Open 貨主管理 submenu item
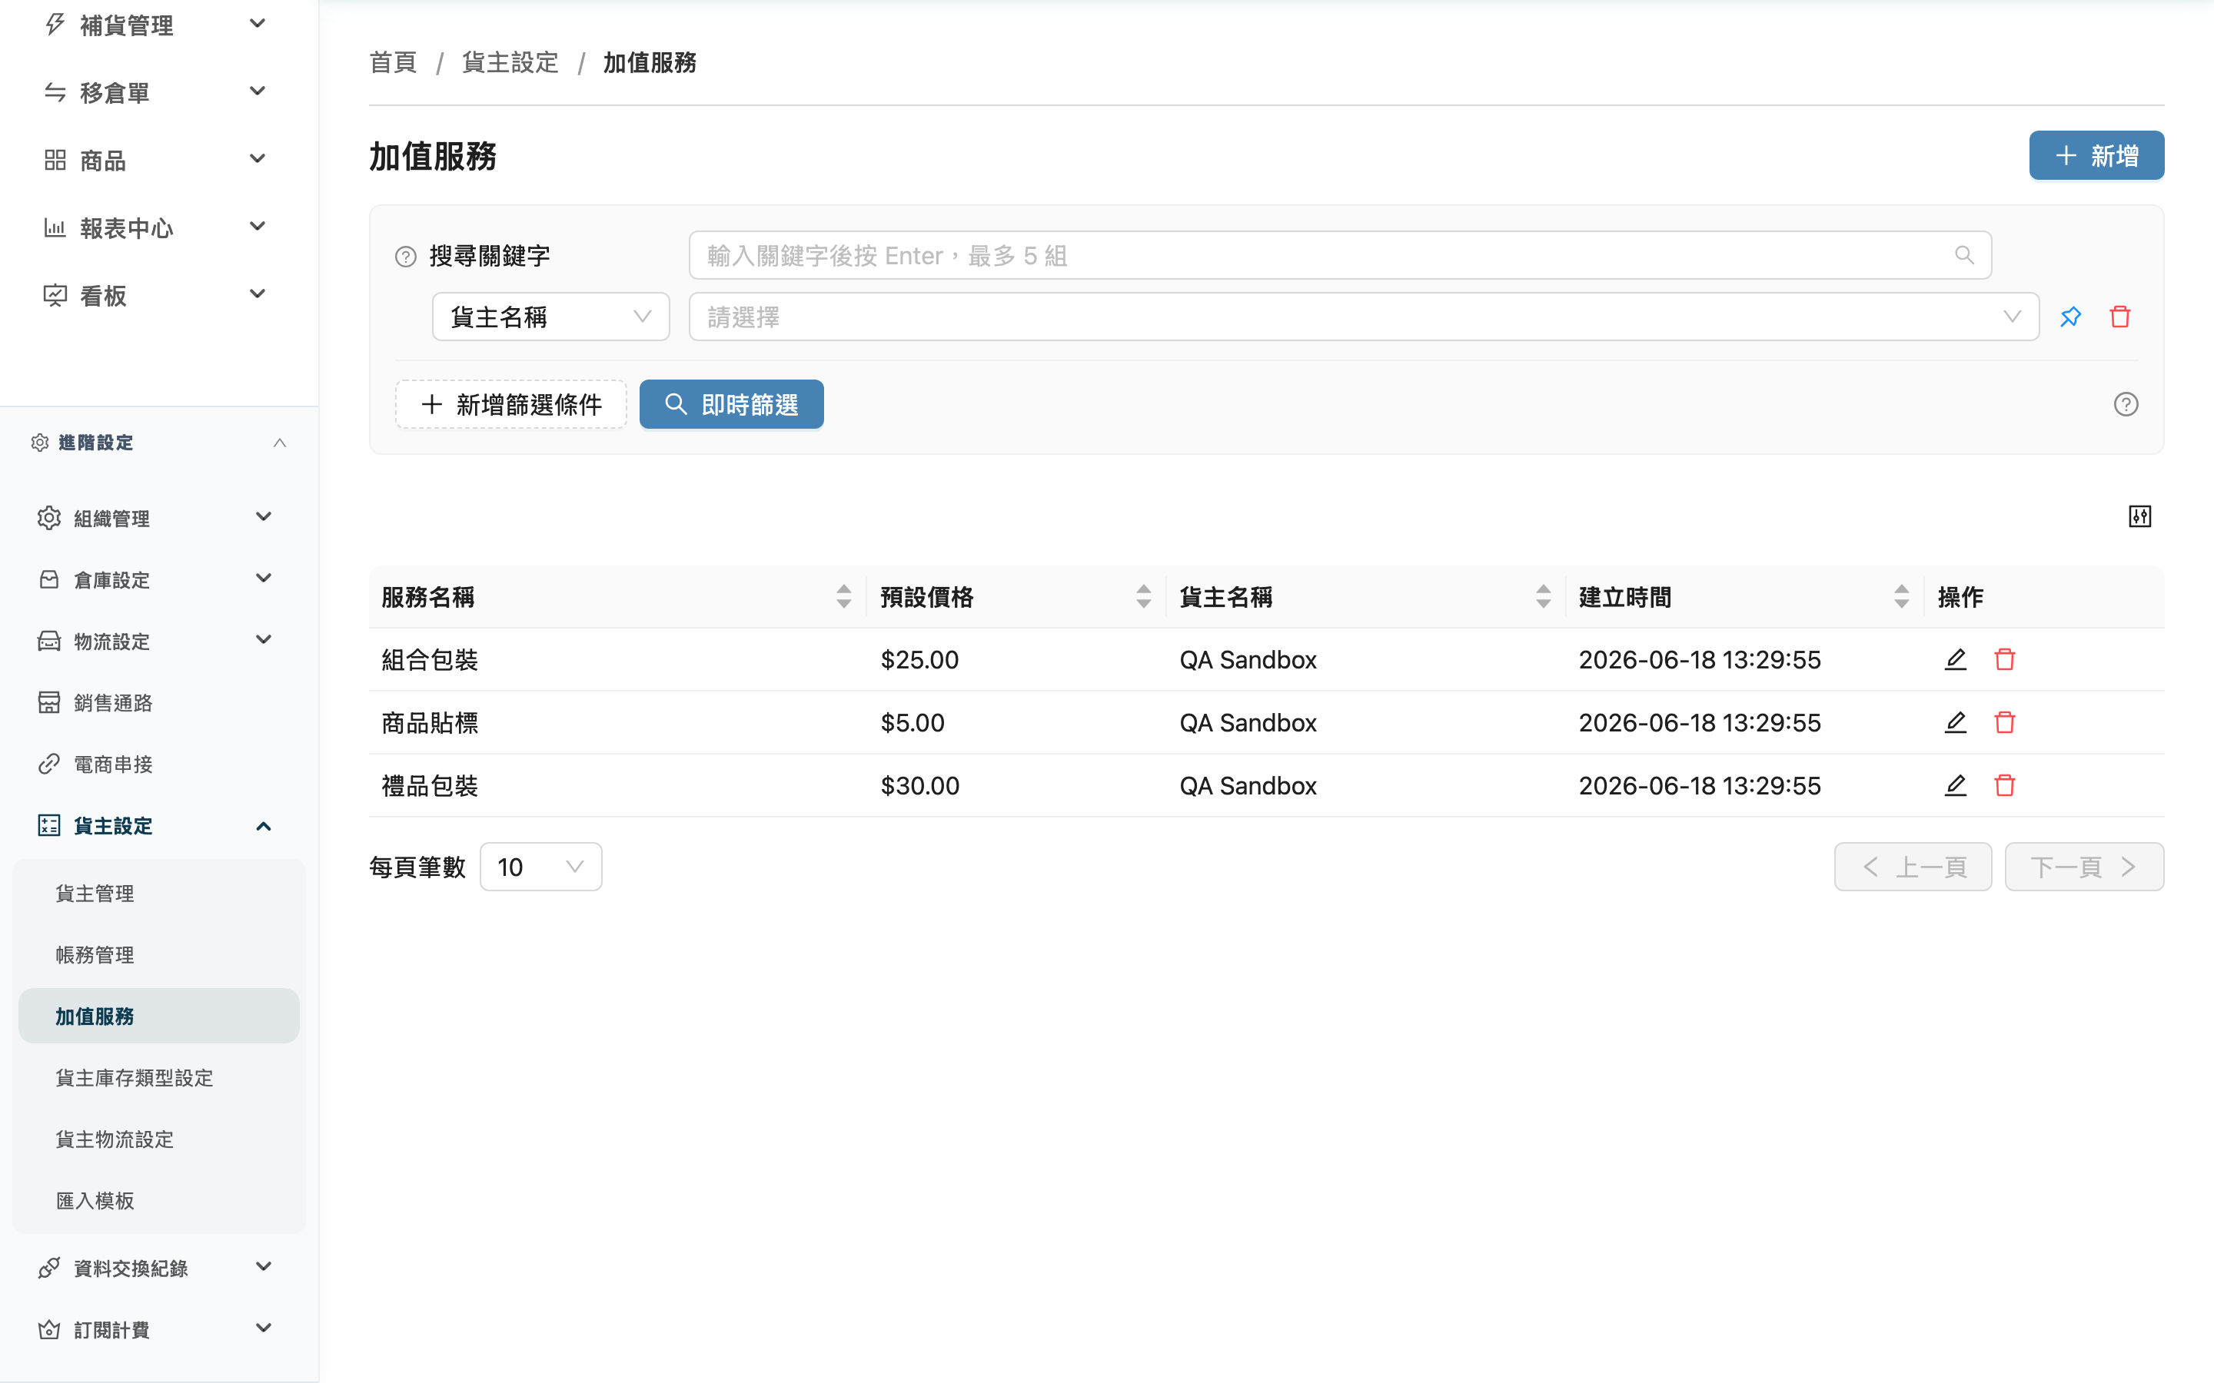2214x1383 pixels. (x=159, y=893)
